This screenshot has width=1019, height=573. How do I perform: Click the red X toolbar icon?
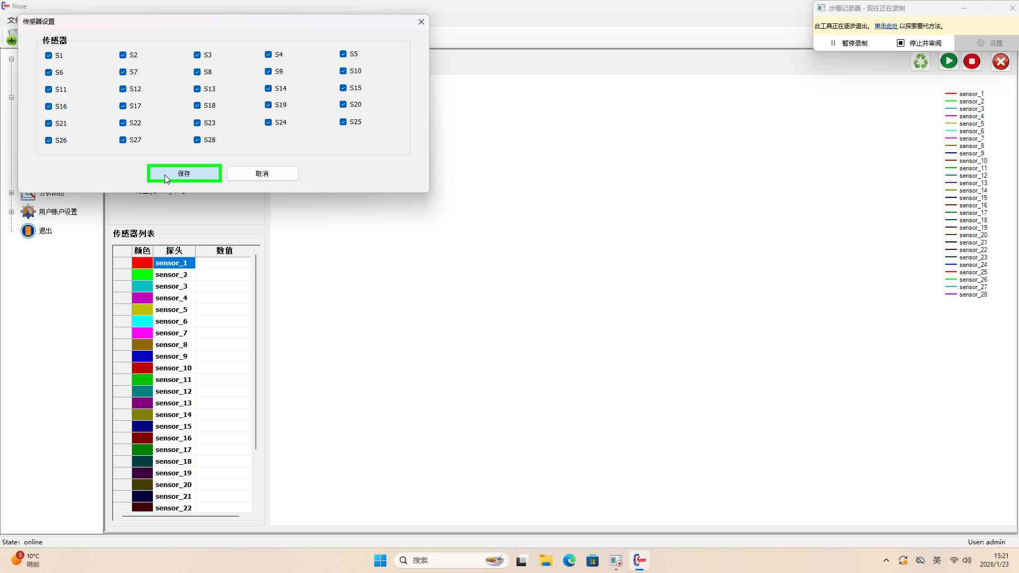[1000, 62]
